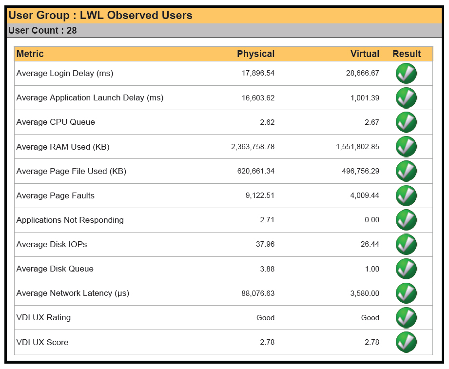Click the checkmark icon for Average Application Launch Delay
The image size is (449, 369).
406,98
